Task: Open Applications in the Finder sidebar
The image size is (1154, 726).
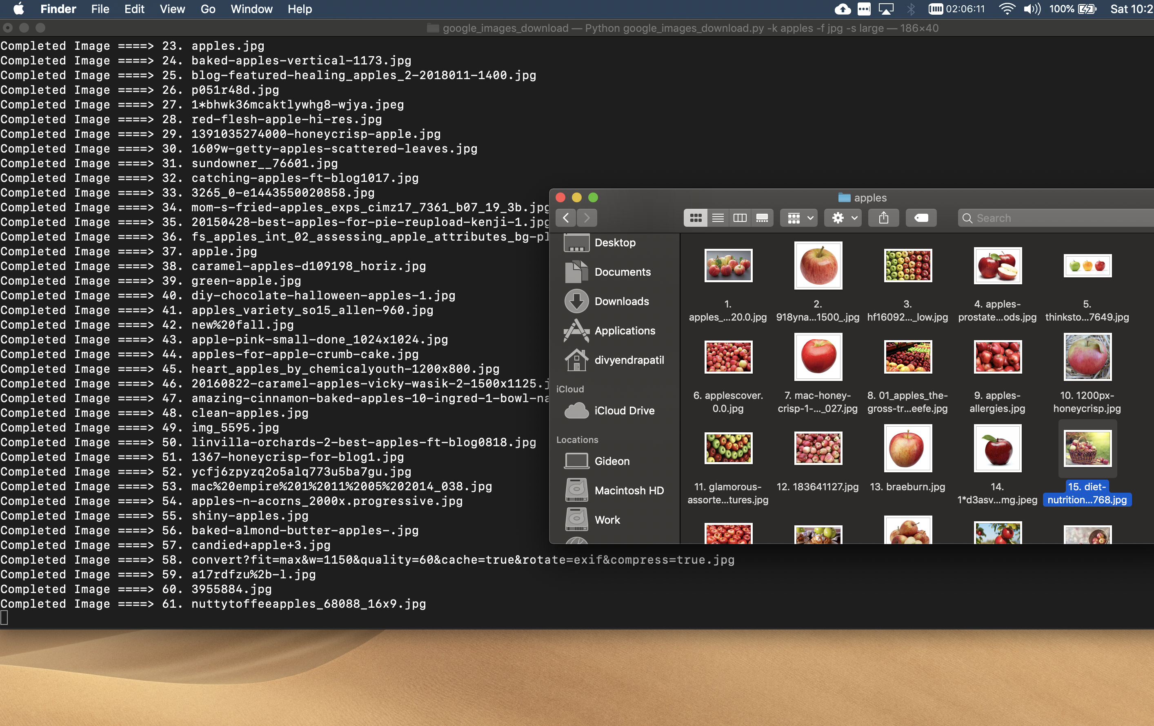Action: tap(624, 330)
